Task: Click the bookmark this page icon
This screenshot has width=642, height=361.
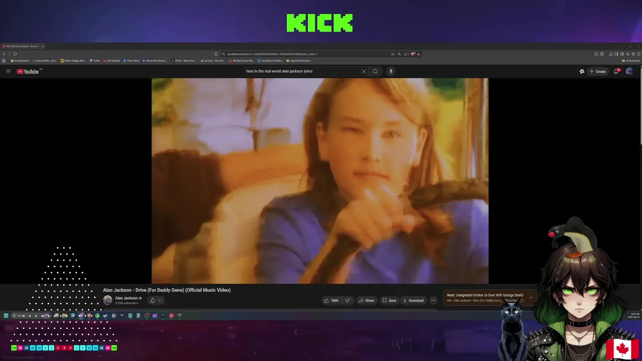Action: coord(216,54)
